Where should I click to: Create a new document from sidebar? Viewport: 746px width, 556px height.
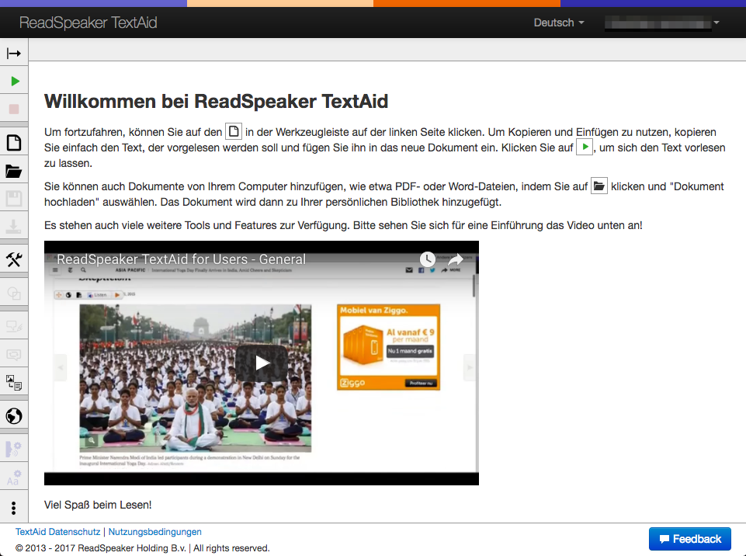(14, 142)
